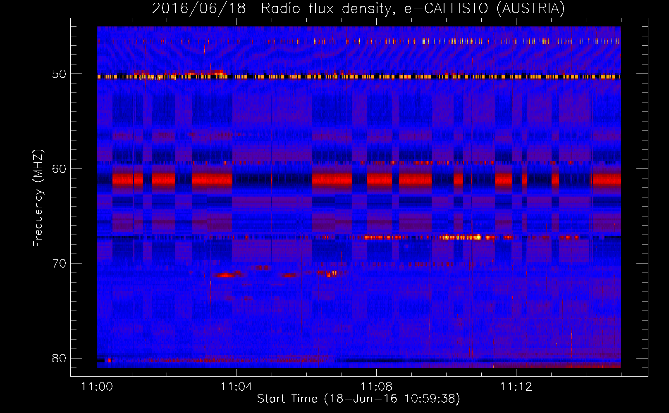
Task: Click the plot title '2016/06/18 Radio flux density, e-CALLISTO (AUSTRIA)'
Action: point(358,8)
